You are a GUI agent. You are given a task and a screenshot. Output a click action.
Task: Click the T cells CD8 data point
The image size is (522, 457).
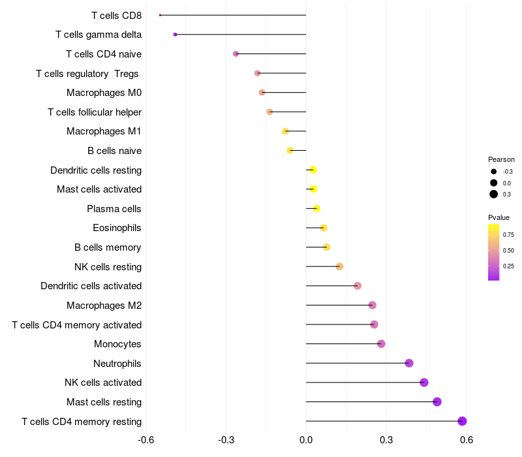click(160, 15)
